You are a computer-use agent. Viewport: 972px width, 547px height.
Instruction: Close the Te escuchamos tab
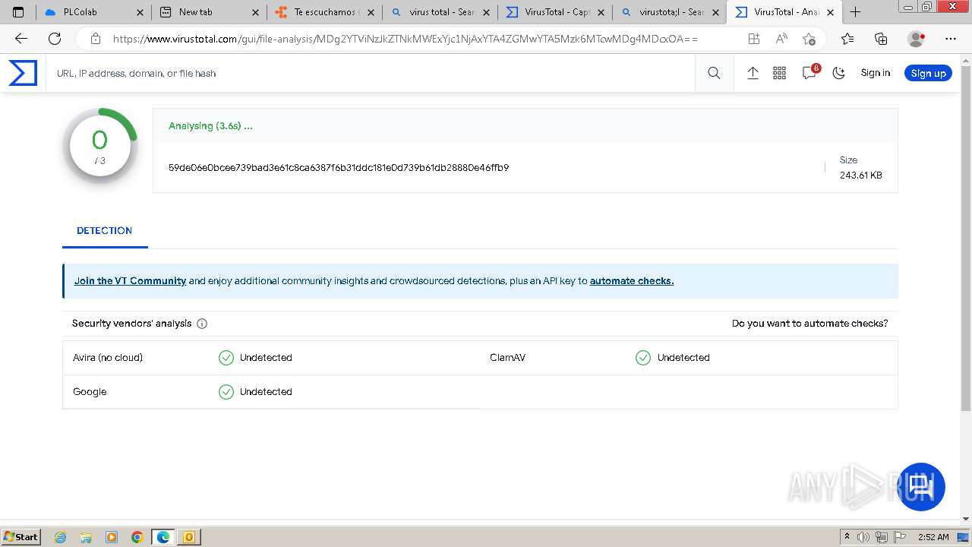tap(371, 12)
